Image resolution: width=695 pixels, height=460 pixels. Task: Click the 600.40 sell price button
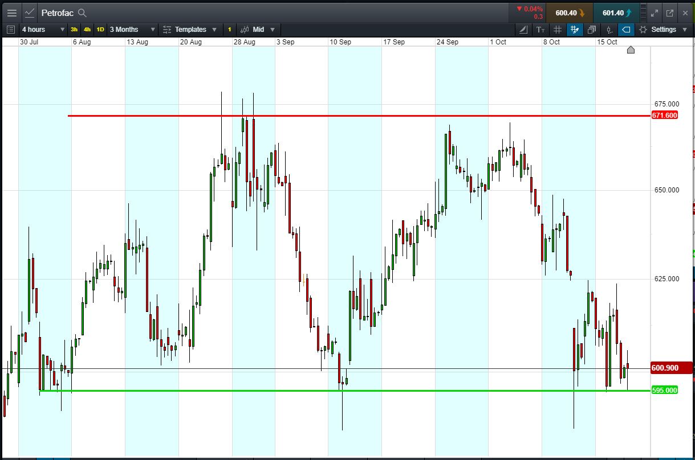(x=569, y=13)
